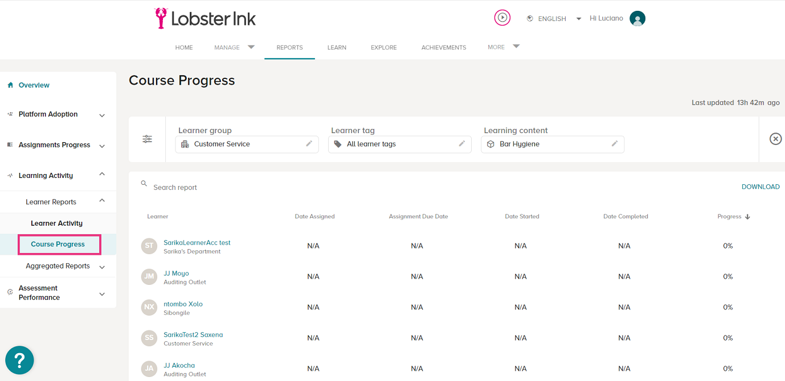Open the ntombo Xolo learner link
785x381 pixels.
183,304
